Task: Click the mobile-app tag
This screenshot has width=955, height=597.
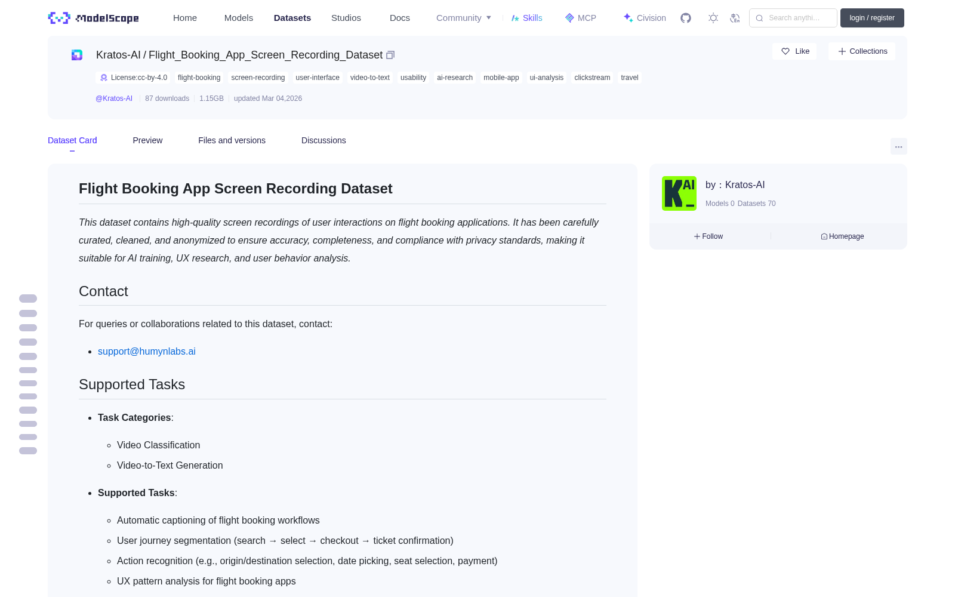Action: point(501,78)
